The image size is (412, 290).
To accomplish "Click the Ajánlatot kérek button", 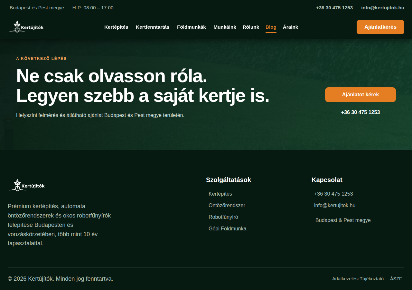I will [360, 95].
